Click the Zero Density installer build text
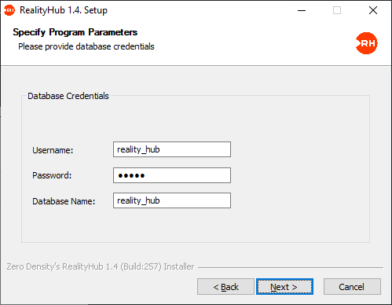 [101, 266]
